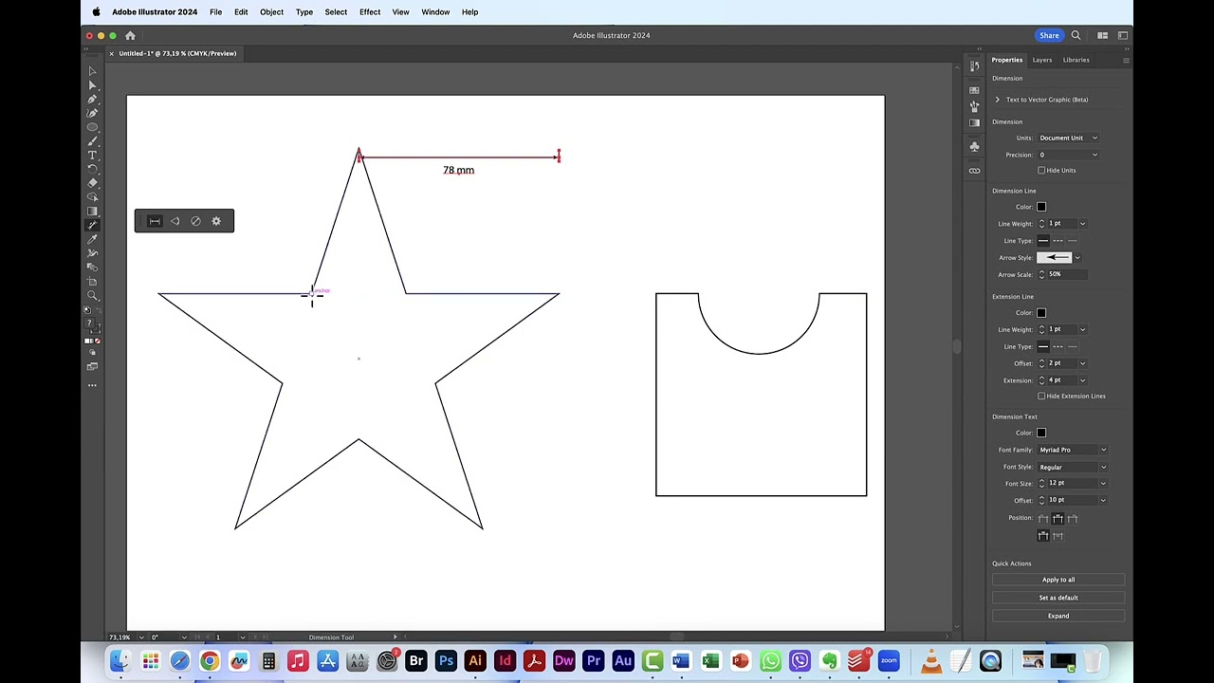Select the Paintbrush tool
The height and width of the screenshot is (683, 1214).
pyautogui.click(x=92, y=142)
